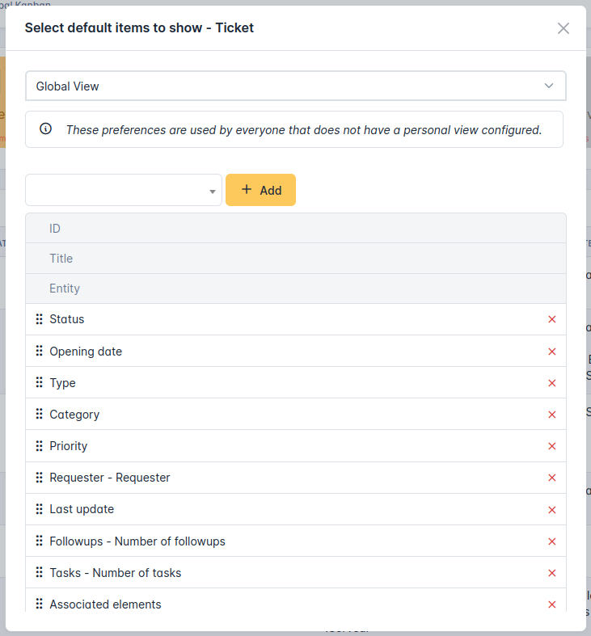This screenshot has height=636, width=591.
Task: Remove the Opening date column
Action: [551, 352]
